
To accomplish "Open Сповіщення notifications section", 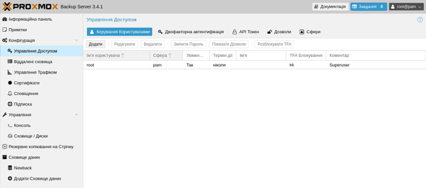I will 26,94.
